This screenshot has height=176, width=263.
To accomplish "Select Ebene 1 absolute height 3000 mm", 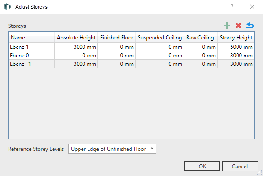I will 76,47.
